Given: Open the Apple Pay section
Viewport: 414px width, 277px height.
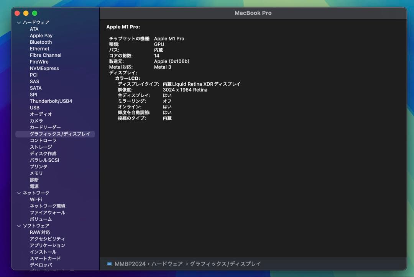Looking at the screenshot, I should tap(41, 35).
